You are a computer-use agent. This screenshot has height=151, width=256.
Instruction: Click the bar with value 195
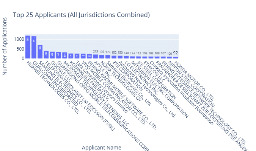102,57
